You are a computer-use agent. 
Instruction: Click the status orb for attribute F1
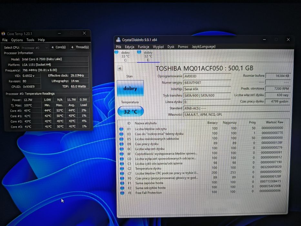click(x=122, y=183)
